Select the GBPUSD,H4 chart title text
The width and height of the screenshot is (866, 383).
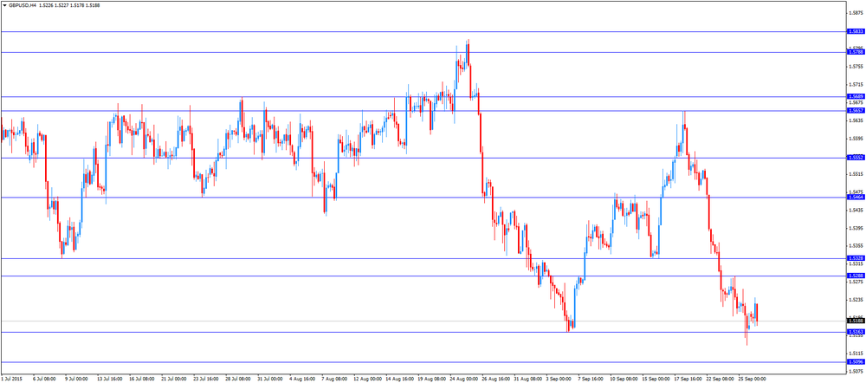pos(23,4)
